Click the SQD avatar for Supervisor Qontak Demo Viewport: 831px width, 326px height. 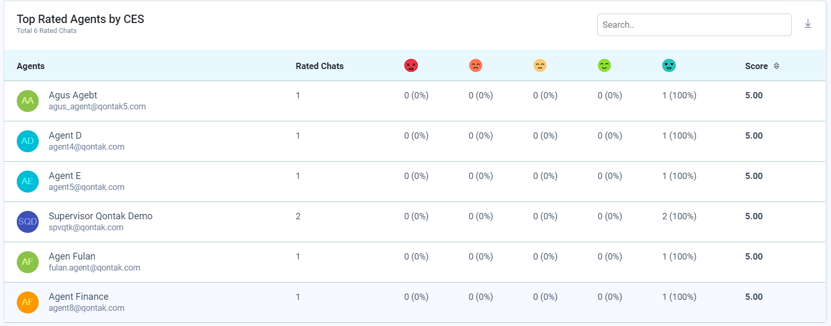(x=28, y=222)
